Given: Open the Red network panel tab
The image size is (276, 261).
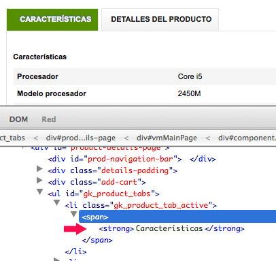Looking at the screenshot, I should (x=49, y=119).
